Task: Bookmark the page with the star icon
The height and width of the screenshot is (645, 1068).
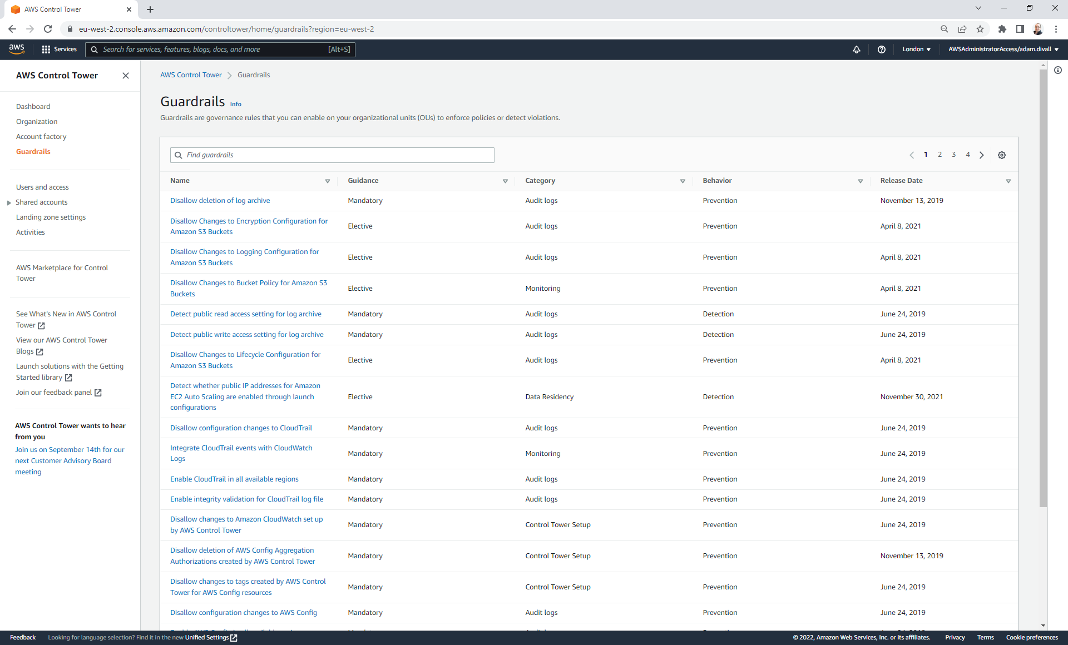Action: (981, 28)
